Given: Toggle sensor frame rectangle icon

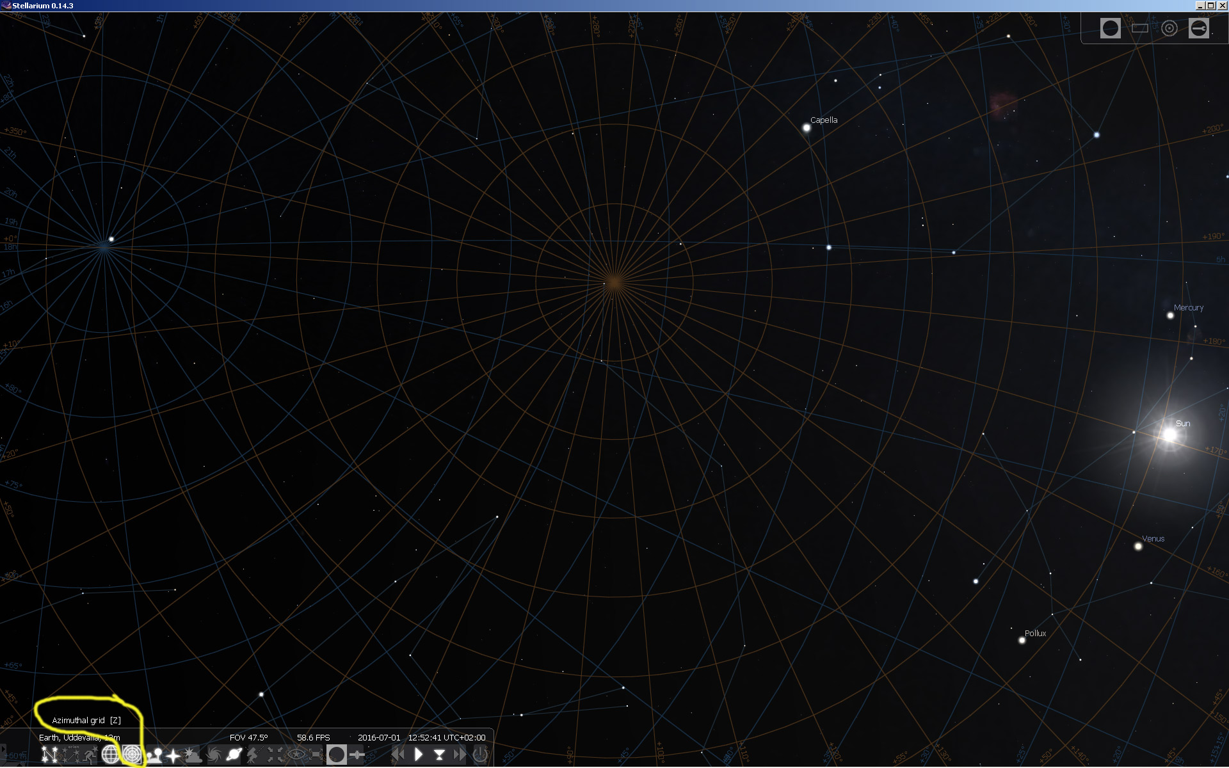Looking at the screenshot, I should (1140, 28).
